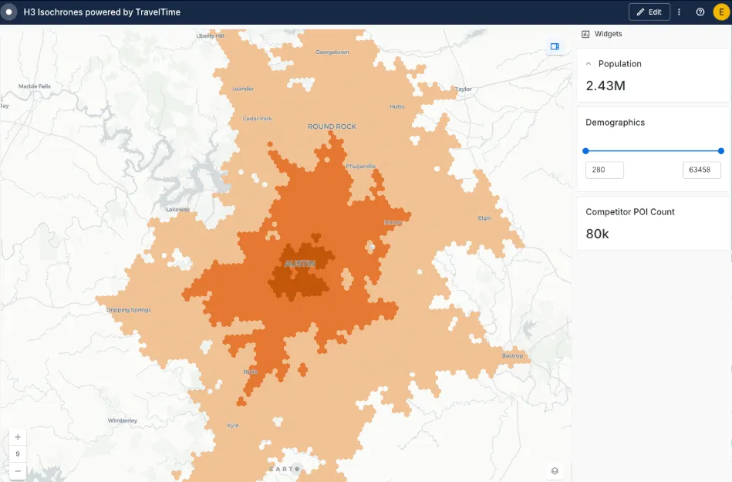Screen dimensions: 732x482
Task: Click the user avatar labeled E
Action: point(721,12)
